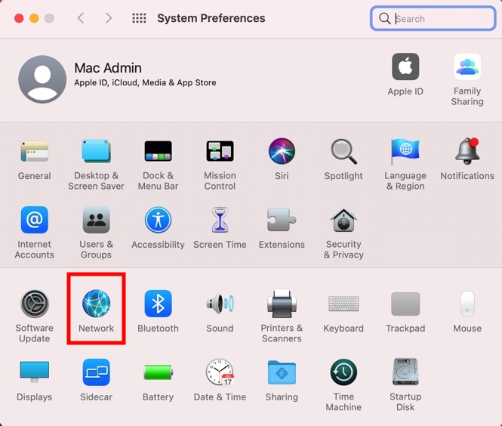Click the Mac Admin profile picture
Viewport: 502px width, 426px height.
[x=42, y=79]
